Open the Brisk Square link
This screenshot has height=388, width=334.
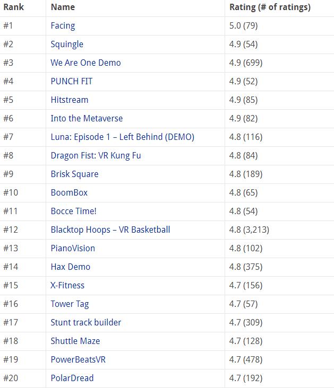[x=74, y=174]
